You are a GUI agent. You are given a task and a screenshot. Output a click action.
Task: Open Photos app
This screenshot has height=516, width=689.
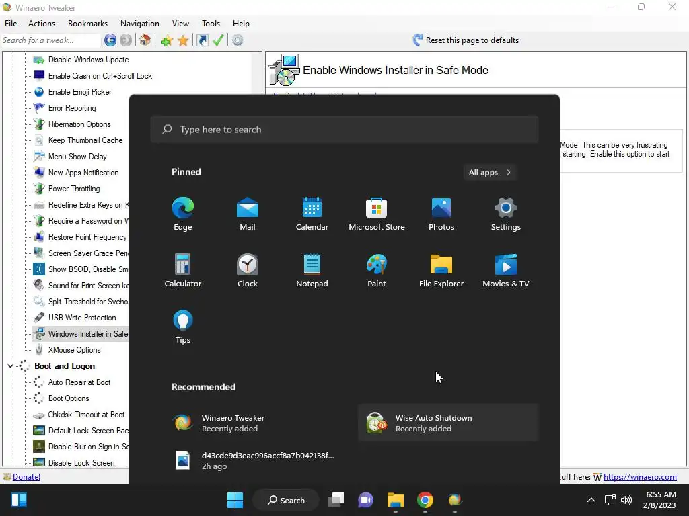pyautogui.click(x=441, y=214)
